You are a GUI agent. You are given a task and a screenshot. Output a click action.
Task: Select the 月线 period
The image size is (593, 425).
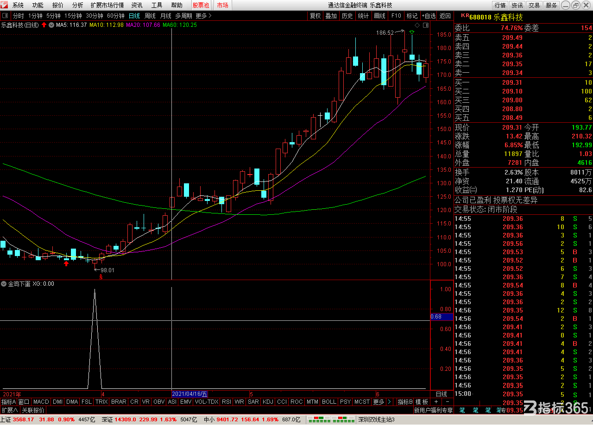[x=165, y=16]
